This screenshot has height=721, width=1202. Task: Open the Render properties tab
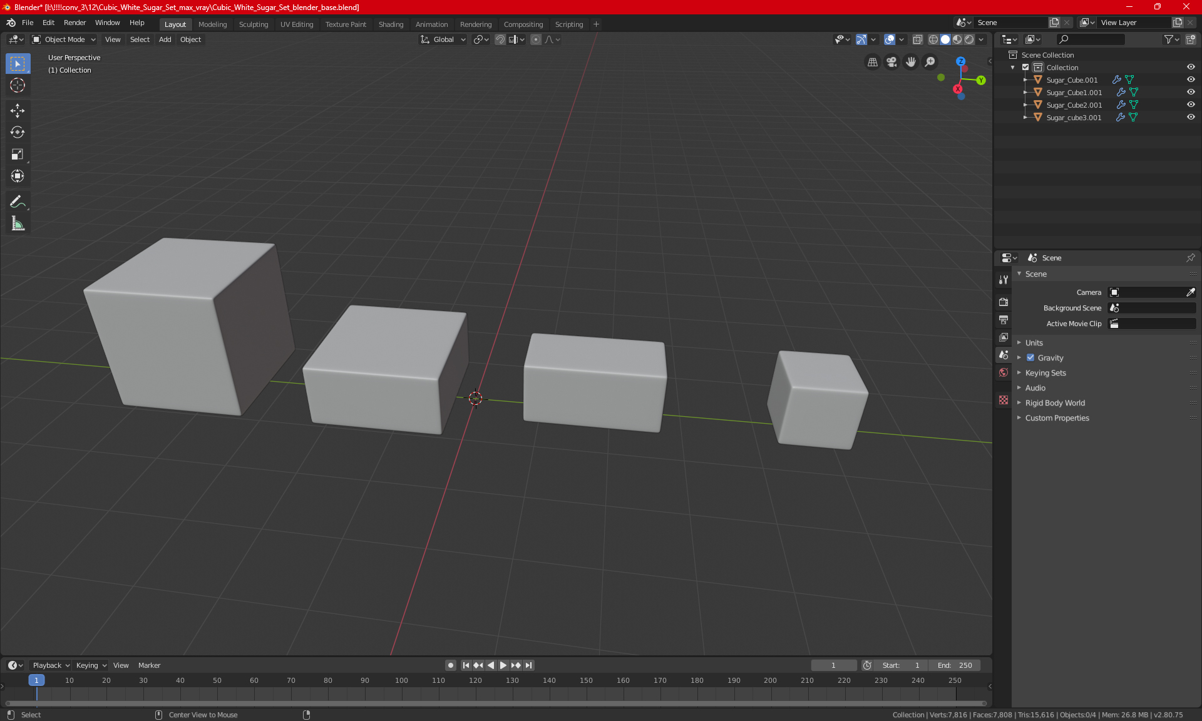1004,302
